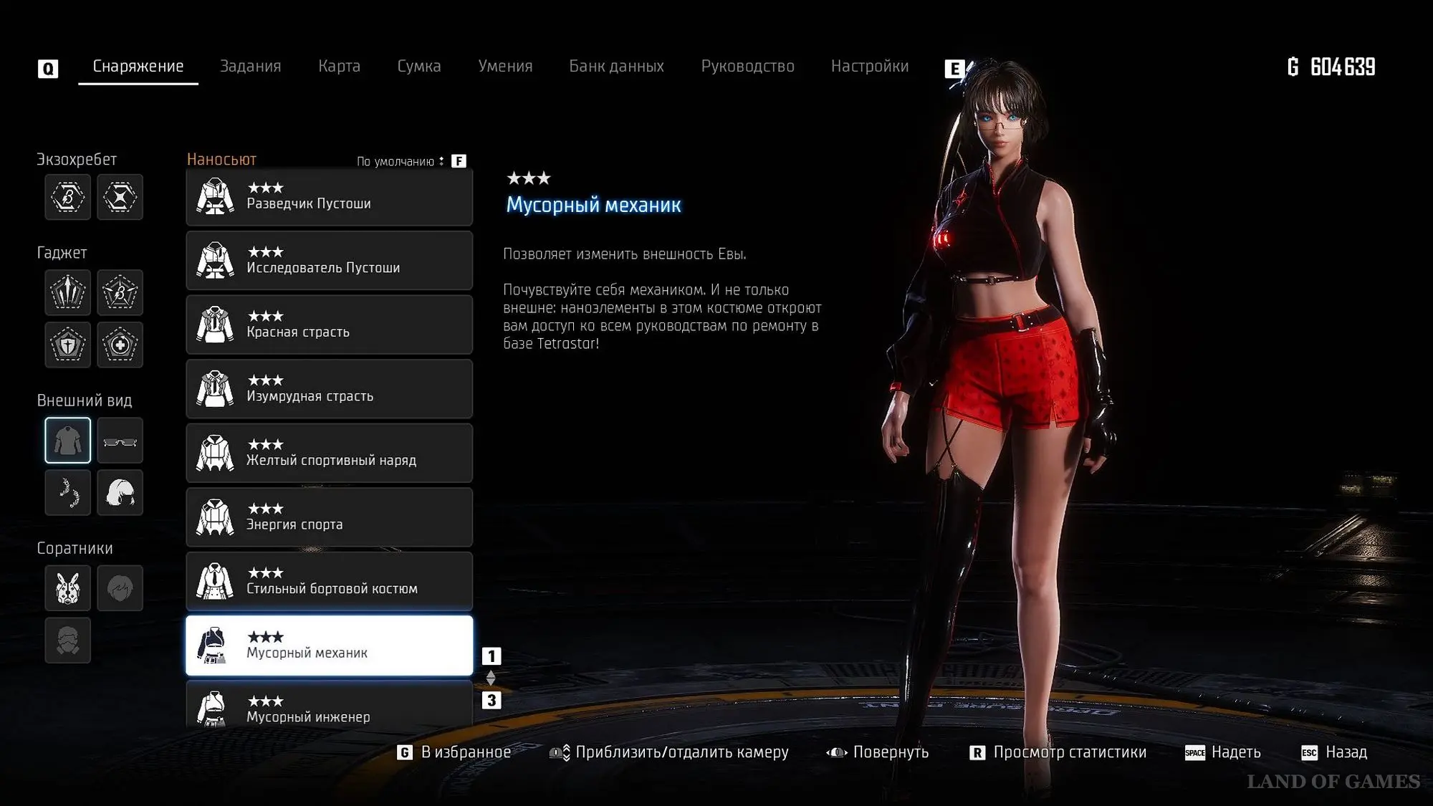Screen dimensions: 1433x806
Task: Open the По умолчанию sort dropdown
Action: (x=401, y=161)
